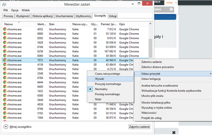Open the Usługi tab
Screen dimensions: 212x135
[x=113, y=16]
